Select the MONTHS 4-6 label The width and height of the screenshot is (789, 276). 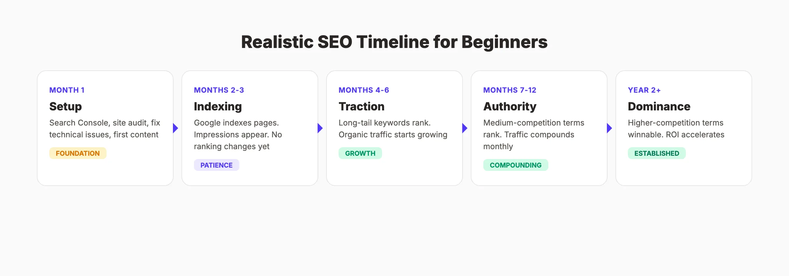coord(364,90)
